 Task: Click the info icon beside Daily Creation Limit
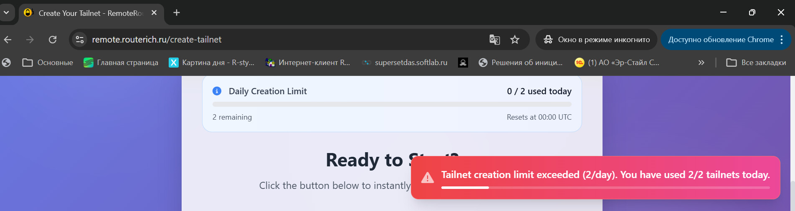(x=217, y=91)
